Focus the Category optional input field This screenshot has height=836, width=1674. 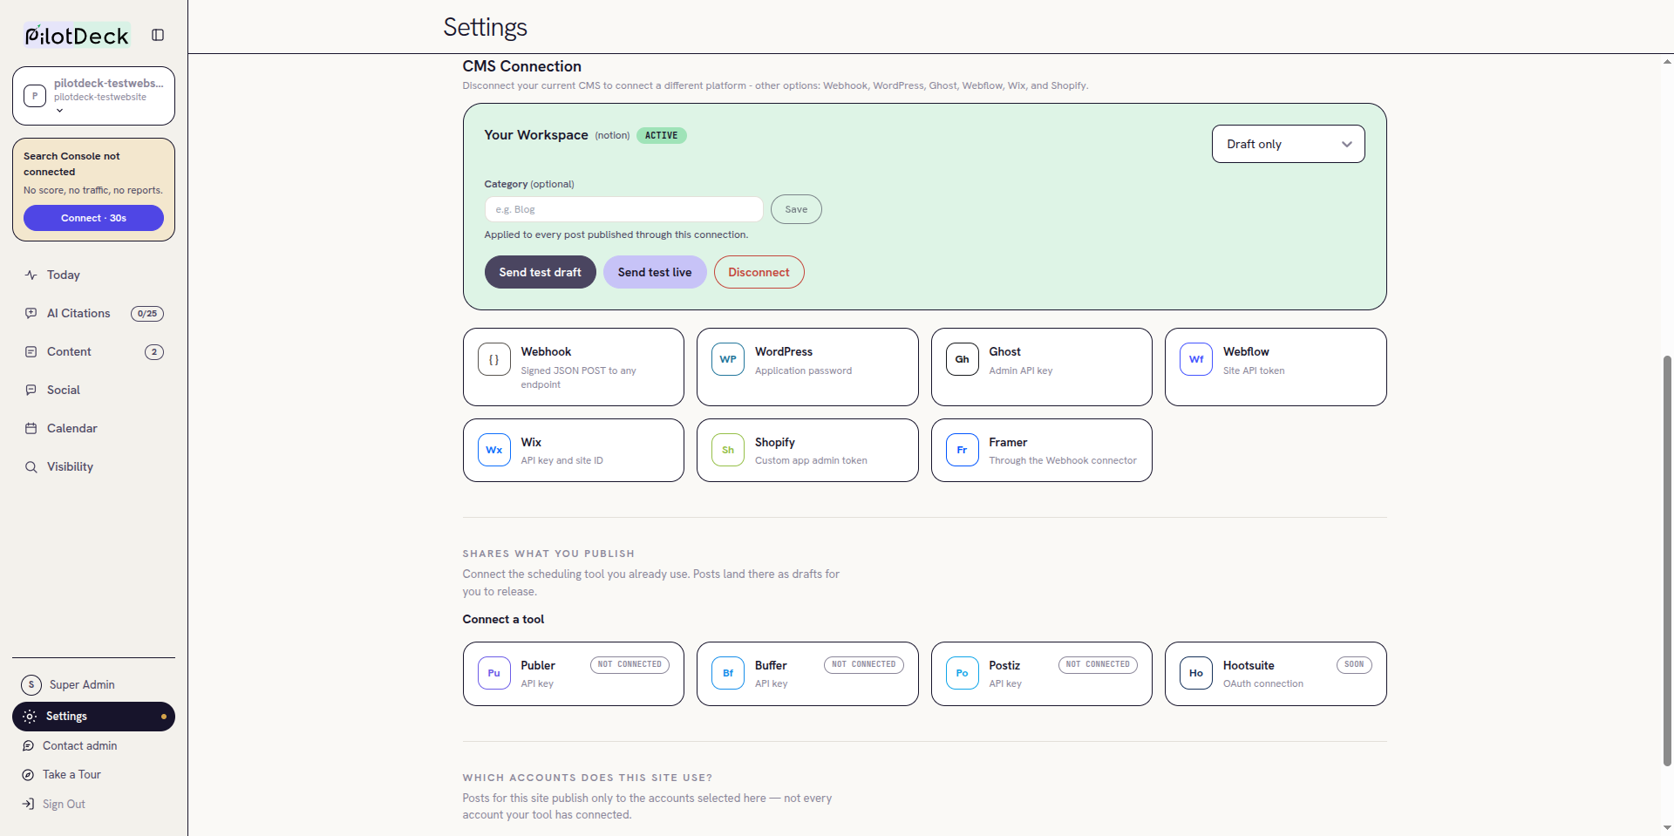point(623,209)
